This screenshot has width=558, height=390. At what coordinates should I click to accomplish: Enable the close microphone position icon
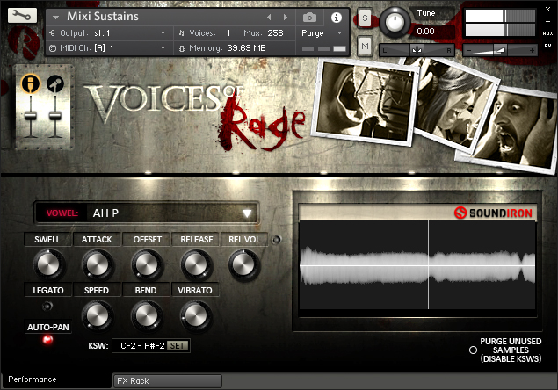(31, 84)
